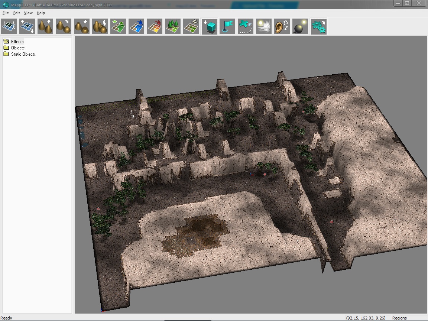428x321 pixels.
Task: Choose the path waypoint cross tool
Action: point(246,26)
